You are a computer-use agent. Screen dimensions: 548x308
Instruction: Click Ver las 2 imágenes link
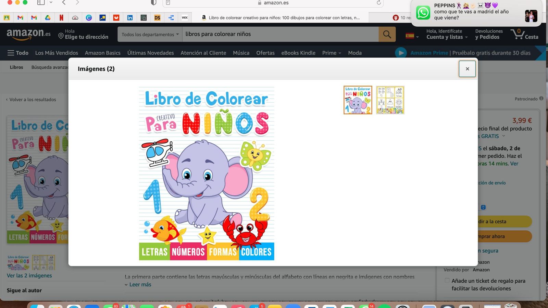point(29,275)
